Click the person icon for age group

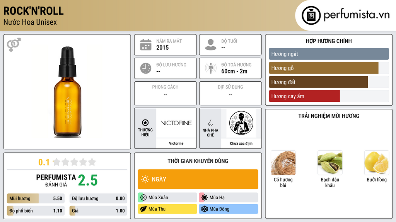[x=211, y=45]
